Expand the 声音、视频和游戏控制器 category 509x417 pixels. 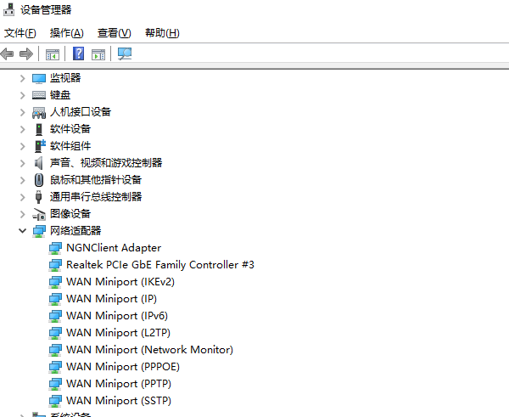[22, 163]
